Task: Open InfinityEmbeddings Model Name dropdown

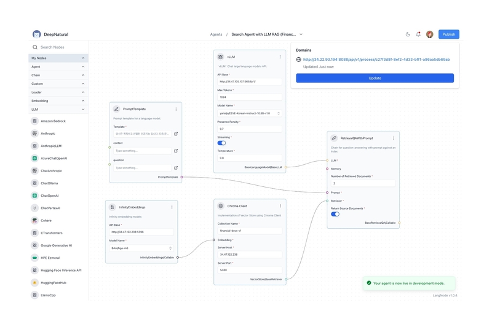Action: [141, 248]
